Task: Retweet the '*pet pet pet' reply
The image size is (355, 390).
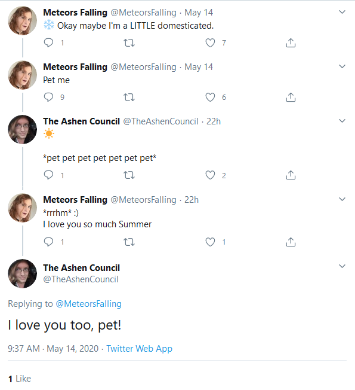Action: 129,175
